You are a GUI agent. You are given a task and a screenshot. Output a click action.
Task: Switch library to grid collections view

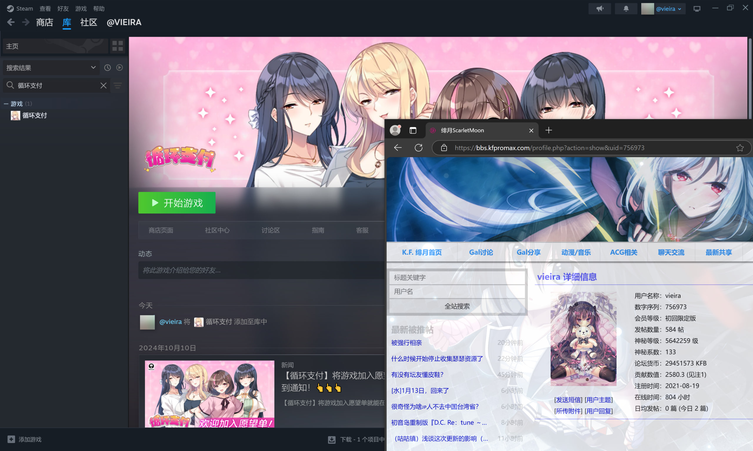[117, 46]
